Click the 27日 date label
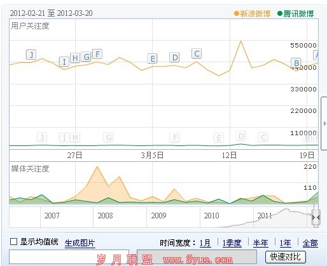The width and height of the screenshot is (327, 266). (x=74, y=156)
